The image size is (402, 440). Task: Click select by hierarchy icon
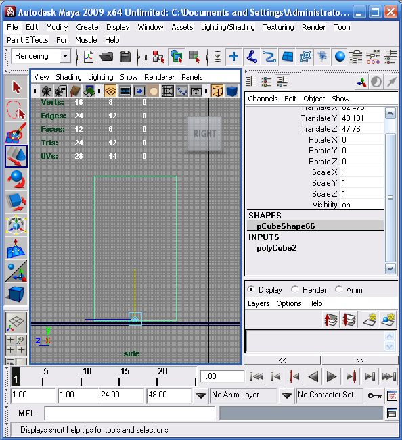tap(158, 57)
